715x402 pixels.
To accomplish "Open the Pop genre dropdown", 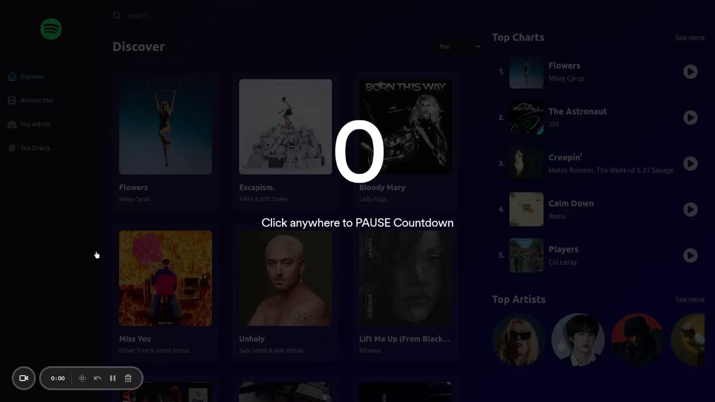I will click(x=459, y=46).
